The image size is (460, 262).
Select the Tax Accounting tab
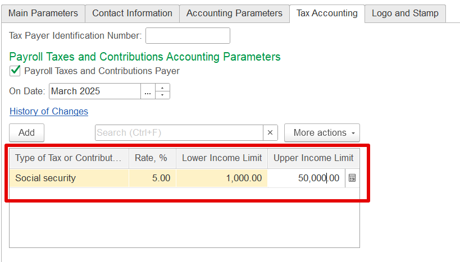tap(327, 13)
